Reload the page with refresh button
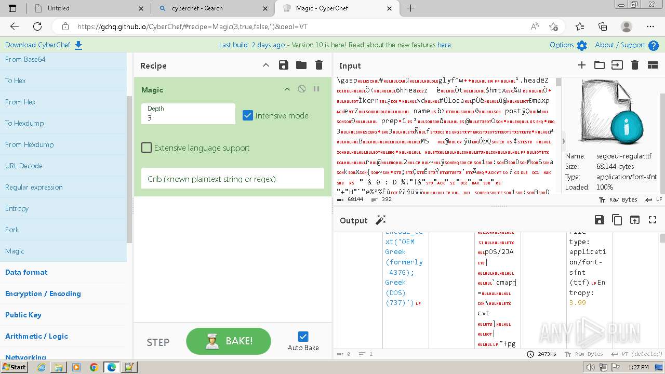The image size is (665, 374). click(37, 26)
